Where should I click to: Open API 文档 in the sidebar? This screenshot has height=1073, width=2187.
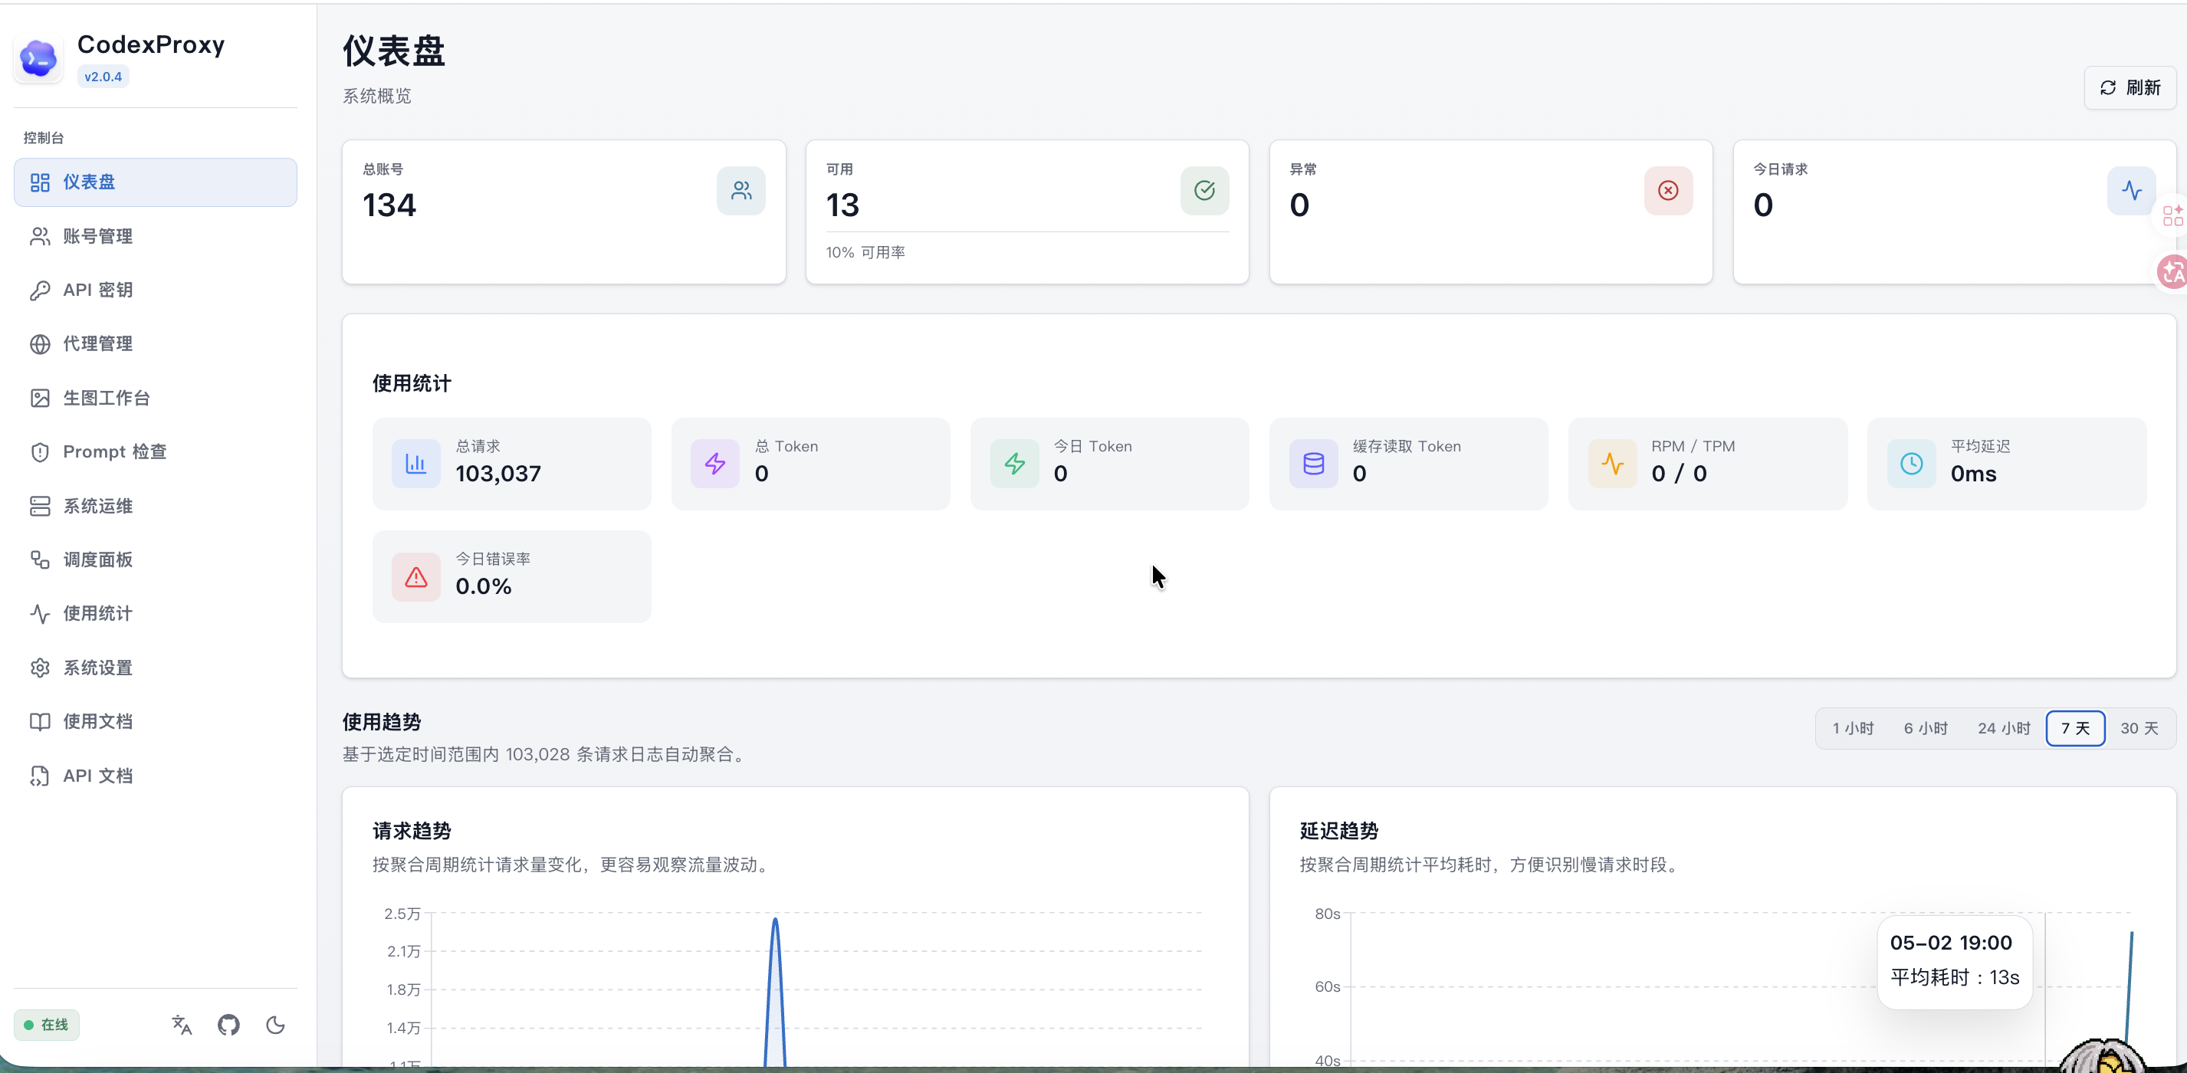(x=156, y=775)
